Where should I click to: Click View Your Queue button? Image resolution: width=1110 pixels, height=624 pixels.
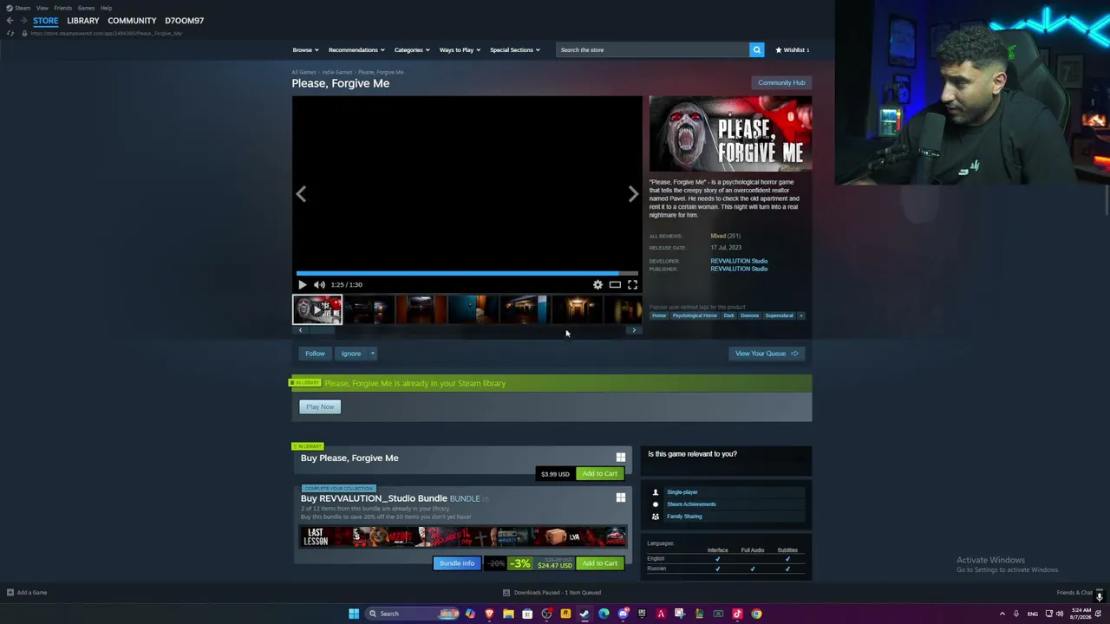pos(767,354)
